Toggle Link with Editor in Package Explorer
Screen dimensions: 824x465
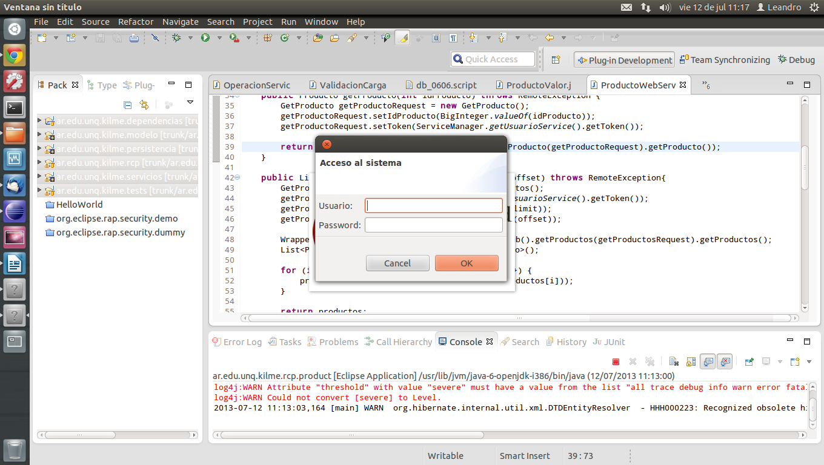pyautogui.click(x=144, y=105)
